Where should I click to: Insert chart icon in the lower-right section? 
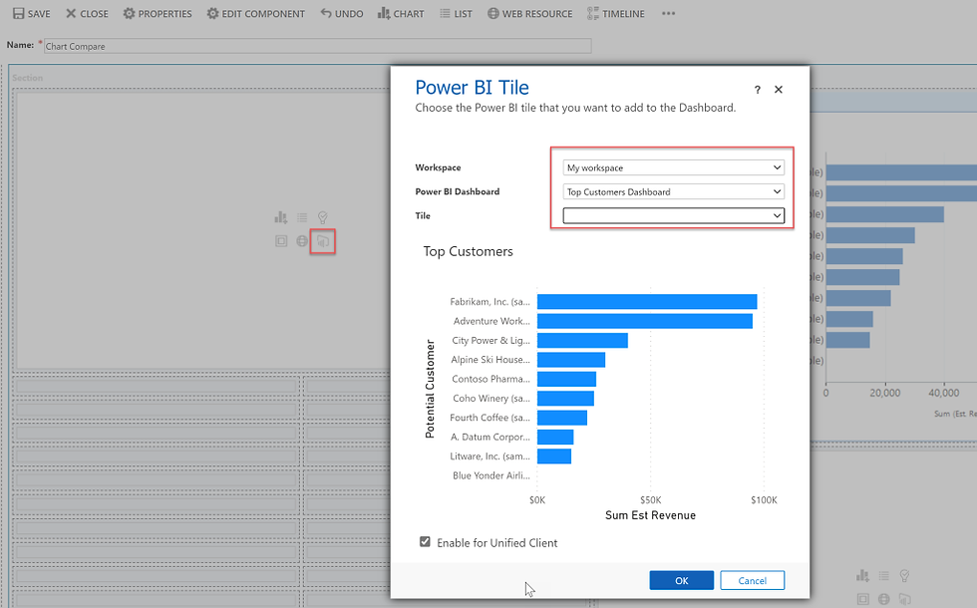pos(863,576)
